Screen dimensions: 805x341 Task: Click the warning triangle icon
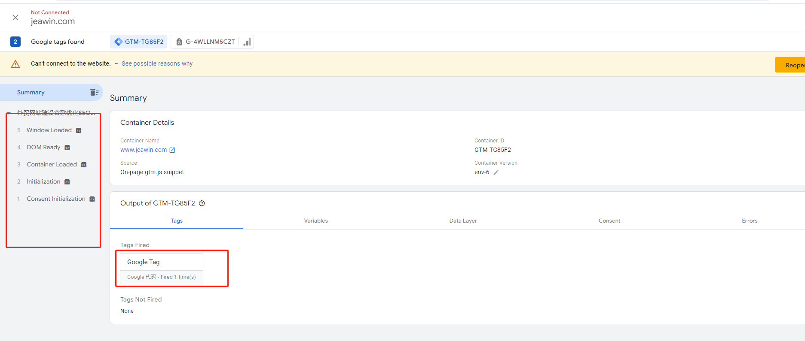coord(15,64)
